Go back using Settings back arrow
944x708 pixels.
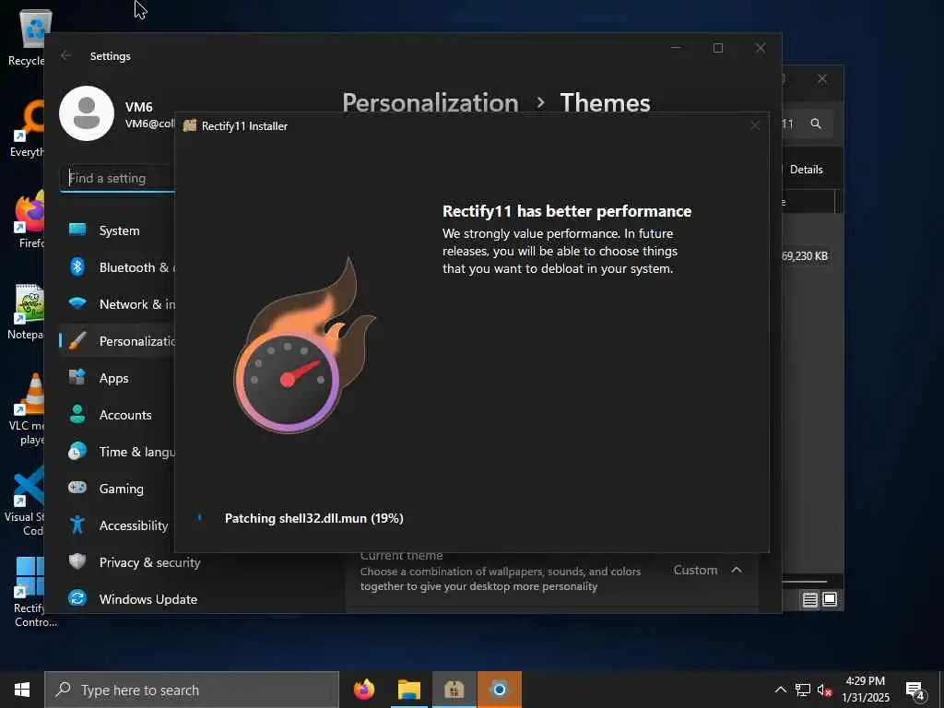[66, 55]
